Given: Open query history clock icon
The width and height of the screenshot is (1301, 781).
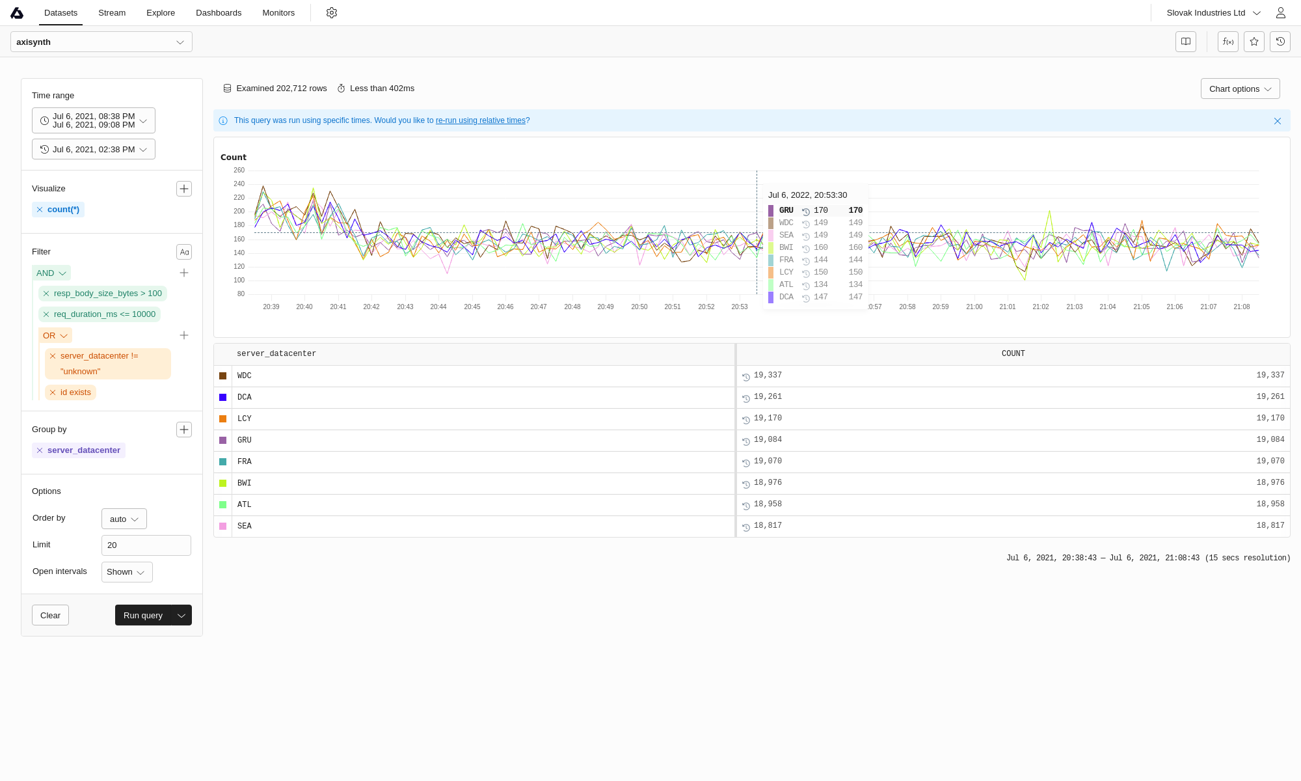Looking at the screenshot, I should [x=1280, y=42].
